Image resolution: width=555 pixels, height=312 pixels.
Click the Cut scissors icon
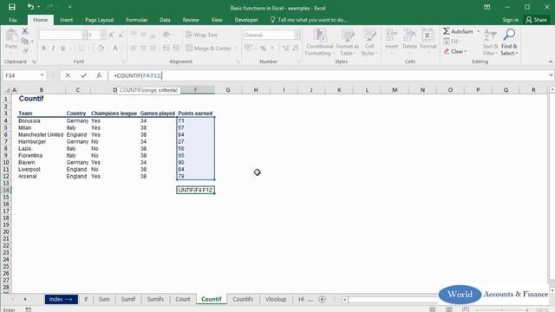coord(25,31)
